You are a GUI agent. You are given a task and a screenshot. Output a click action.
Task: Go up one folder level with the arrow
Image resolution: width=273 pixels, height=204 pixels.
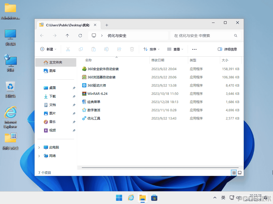[x=67, y=36]
